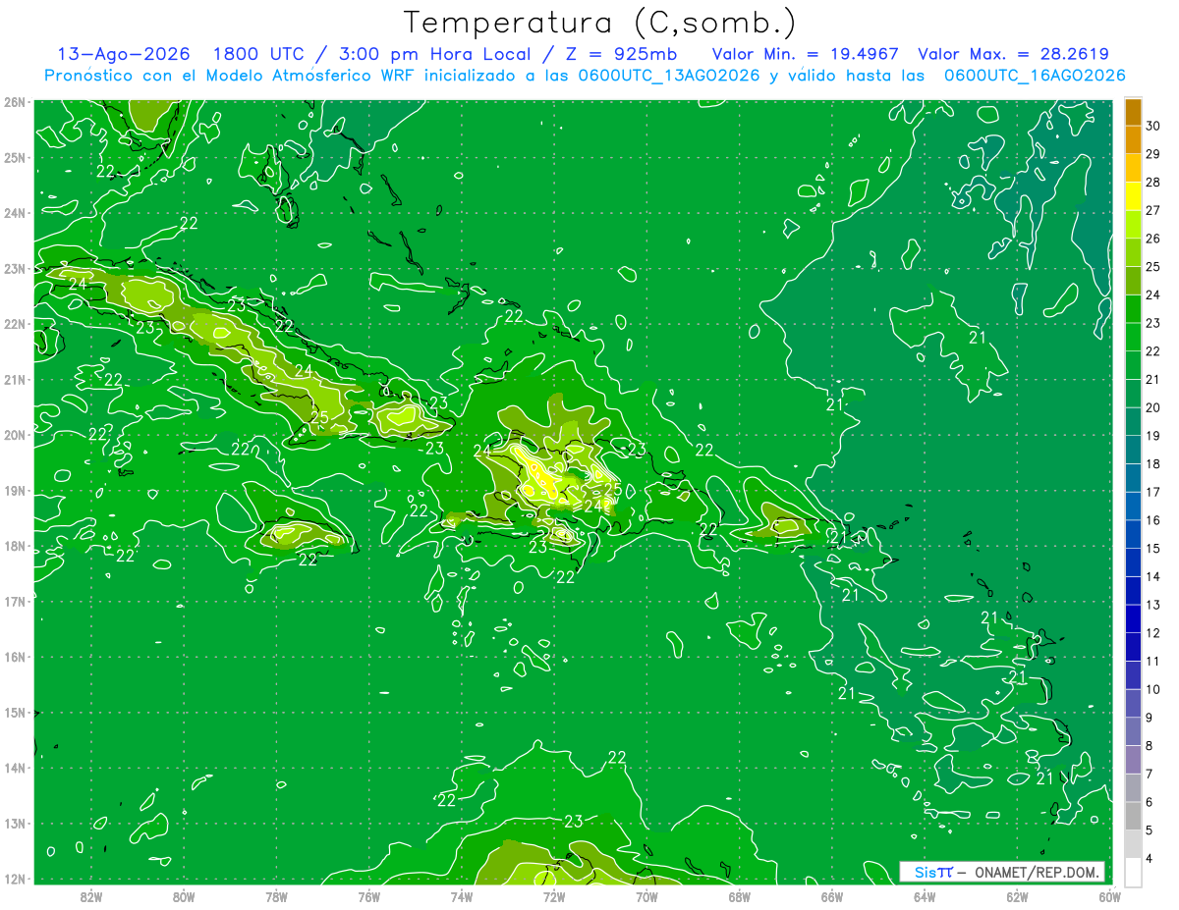The image size is (1179, 910).
Task: Click the "25N" latitude axis label
Action: [x=15, y=157]
